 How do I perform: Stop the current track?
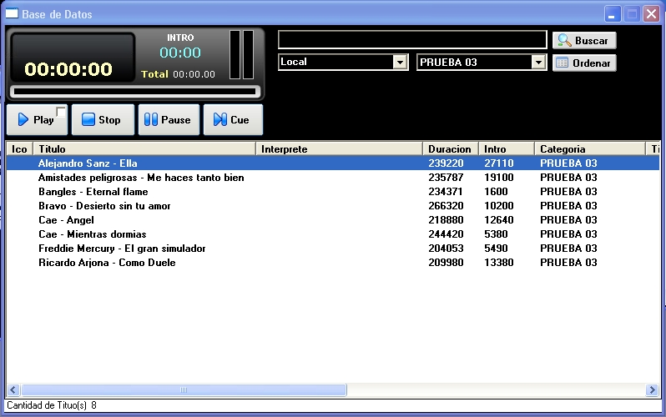(103, 120)
